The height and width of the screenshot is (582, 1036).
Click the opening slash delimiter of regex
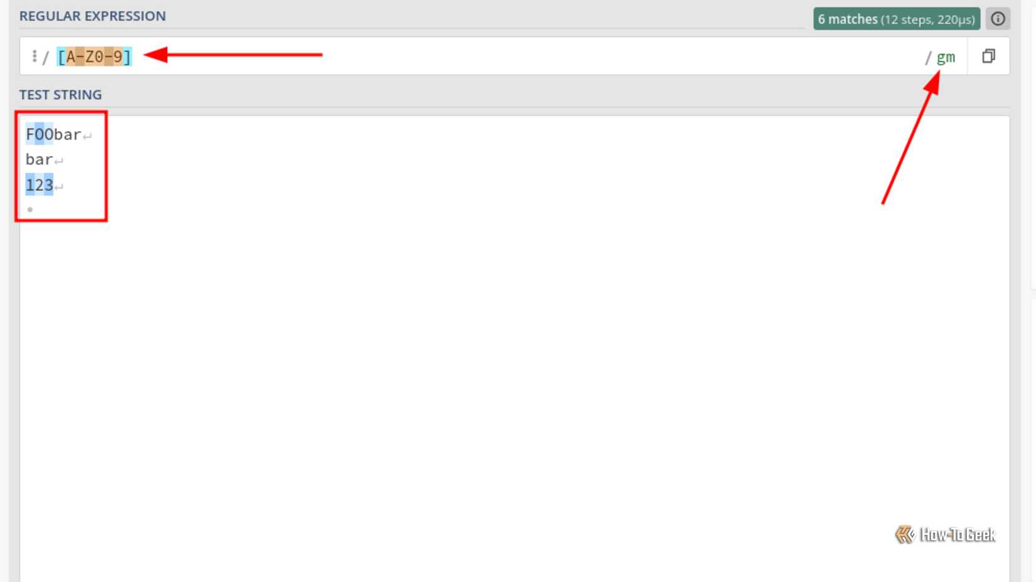(46, 58)
